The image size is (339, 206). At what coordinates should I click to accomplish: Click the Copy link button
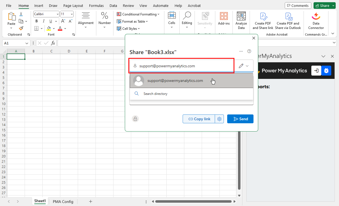coord(199,119)
